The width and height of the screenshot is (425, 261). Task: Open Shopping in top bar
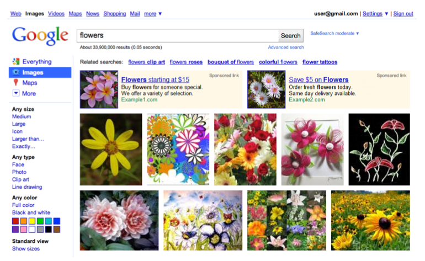(115, 14)
